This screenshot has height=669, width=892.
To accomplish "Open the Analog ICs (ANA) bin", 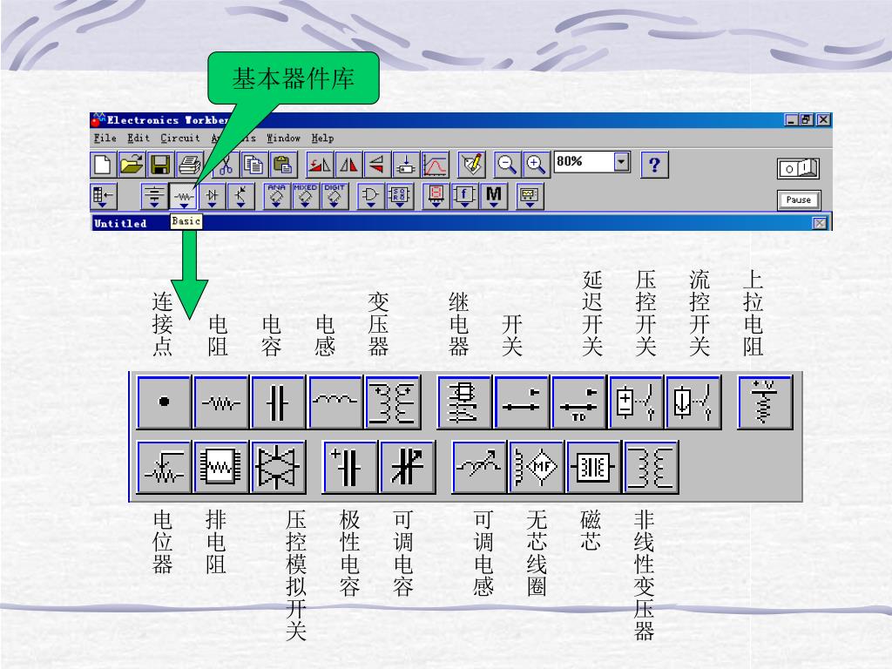I will [x=276, y=196].
